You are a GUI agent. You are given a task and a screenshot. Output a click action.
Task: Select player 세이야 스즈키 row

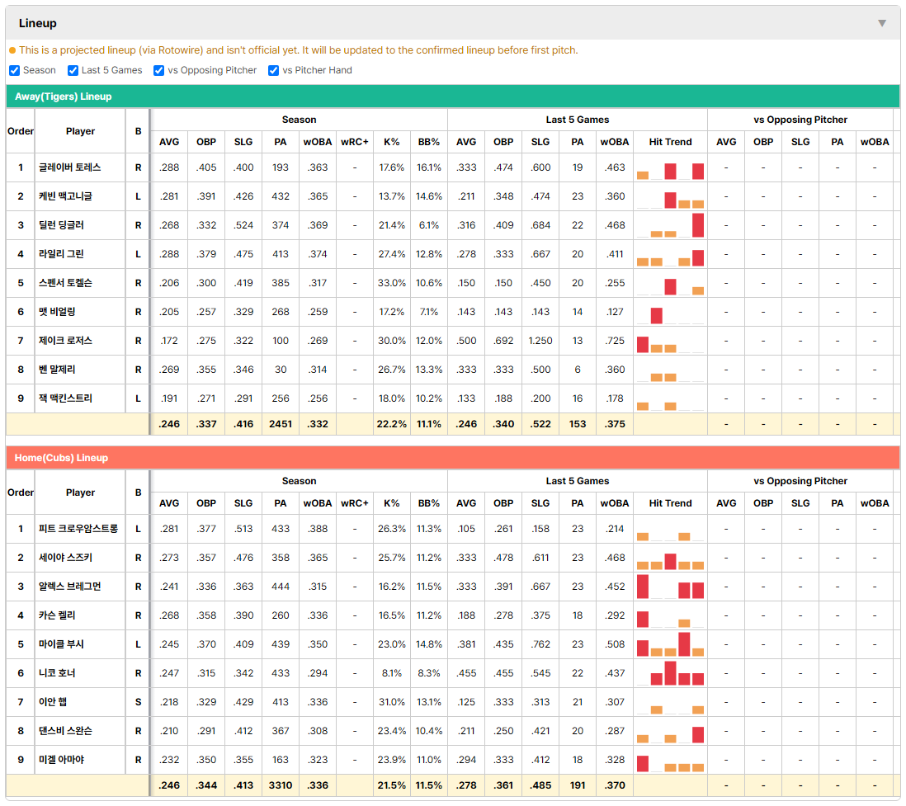tap(452, 558)
